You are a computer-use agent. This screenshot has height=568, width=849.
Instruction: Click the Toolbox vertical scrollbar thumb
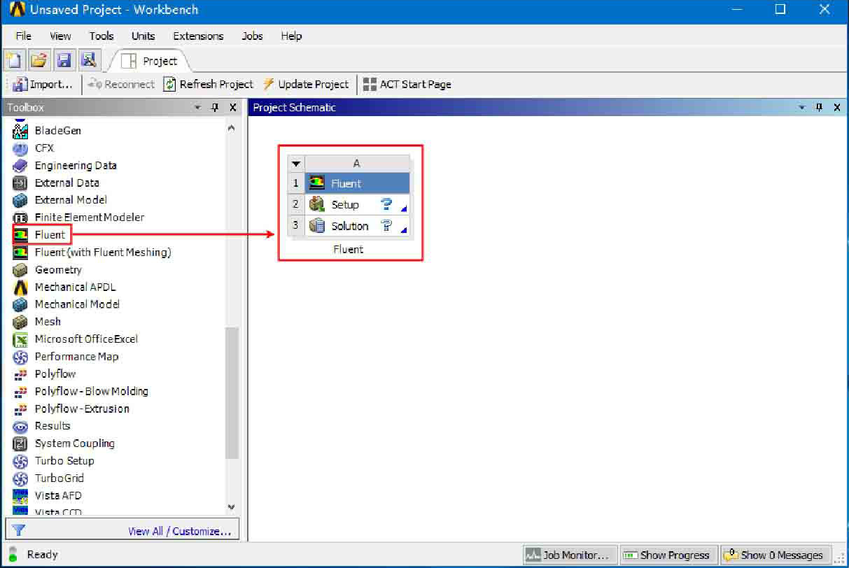coord(232,392)
